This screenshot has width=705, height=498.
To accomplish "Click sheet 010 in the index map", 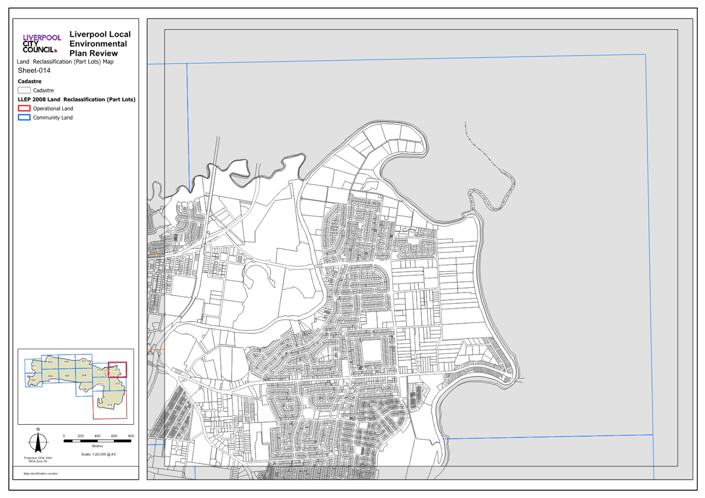I will 99,370.
